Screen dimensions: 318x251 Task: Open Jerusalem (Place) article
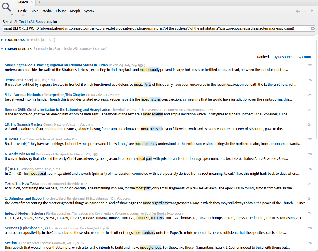click(x=19, y=80)
